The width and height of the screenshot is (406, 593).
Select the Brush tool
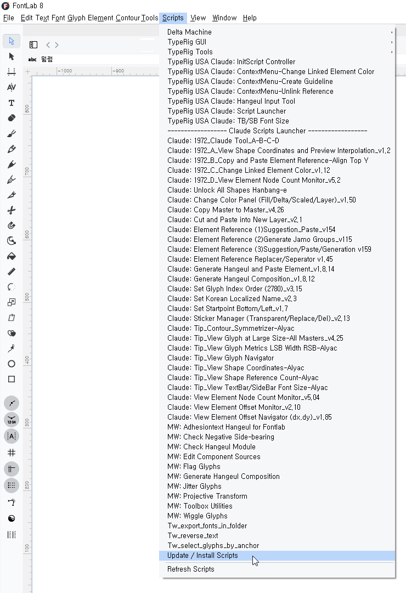coord(12,133)
